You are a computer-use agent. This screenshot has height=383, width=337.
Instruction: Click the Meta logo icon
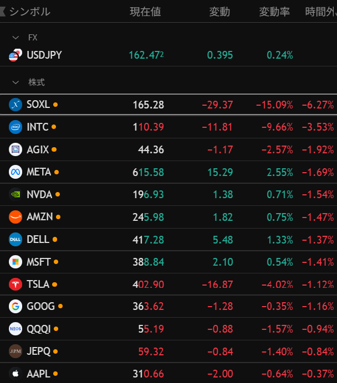(16, 172)
